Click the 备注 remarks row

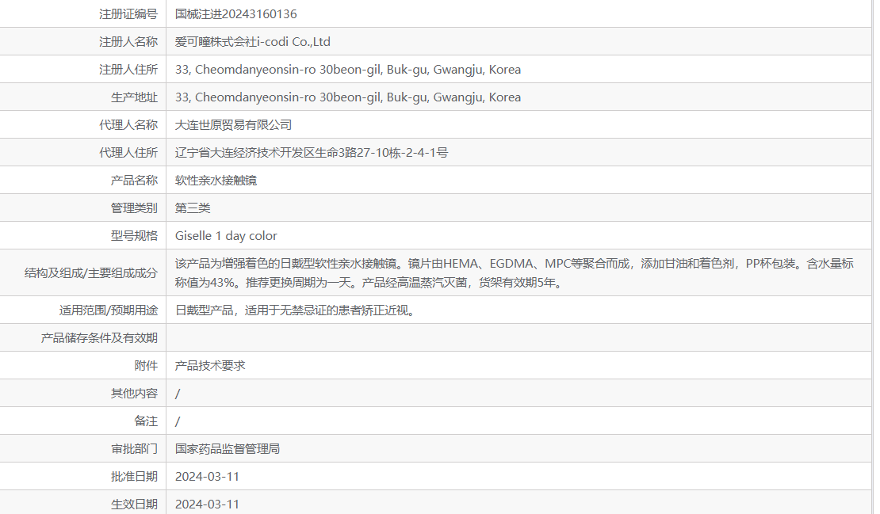pos(176,421)
